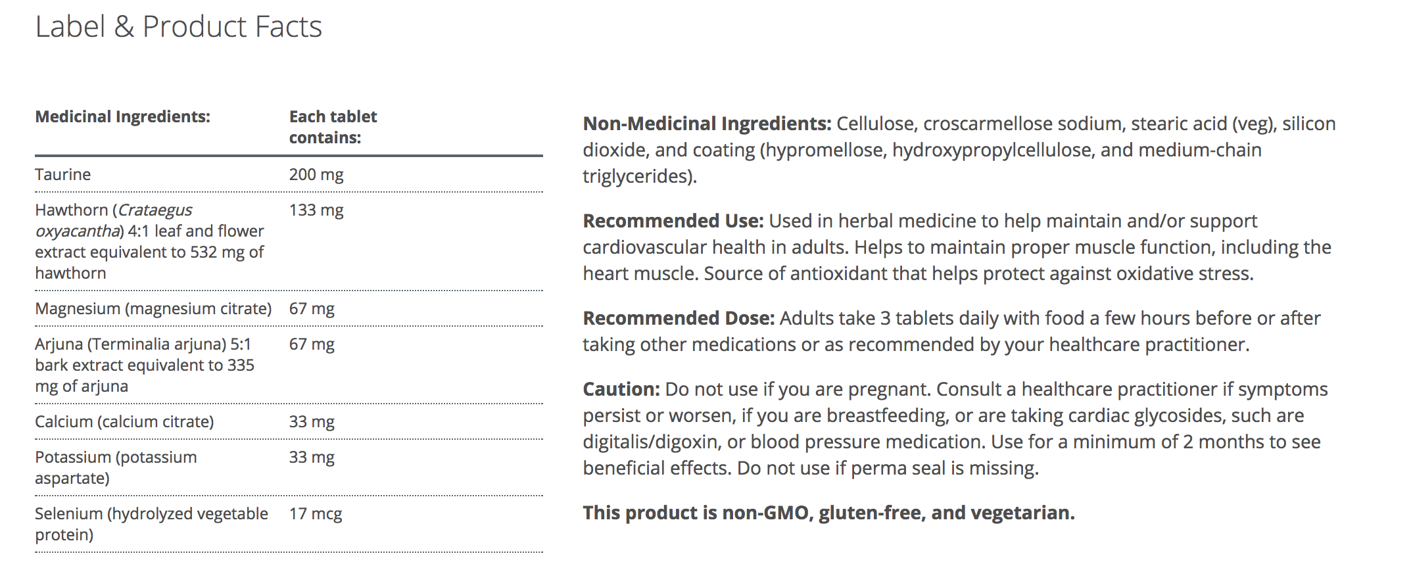Click the Potassium (potassium aspartate) ingredient
The width and height of the screenshot is (1411, 564).
tap(116, 467)
